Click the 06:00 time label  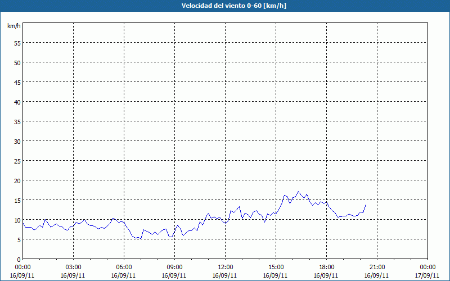pyautogui.click(x=124, y=267)
